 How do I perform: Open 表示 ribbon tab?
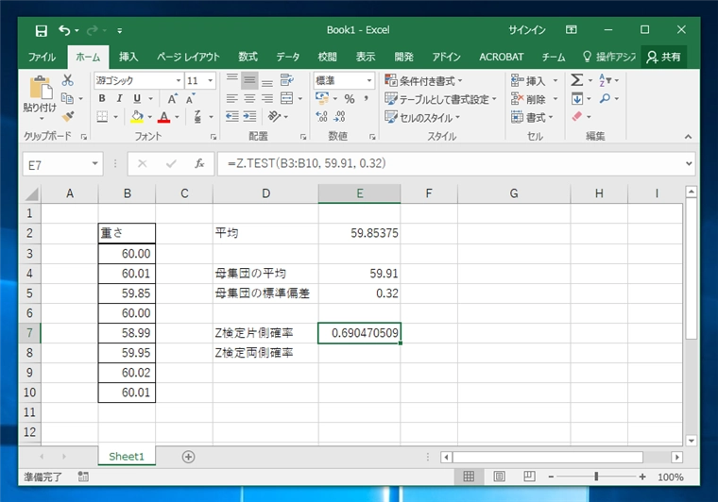[366, 57]
